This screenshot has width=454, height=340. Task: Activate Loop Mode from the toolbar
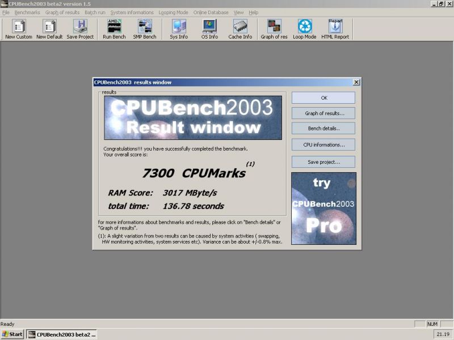coord(305,29)
